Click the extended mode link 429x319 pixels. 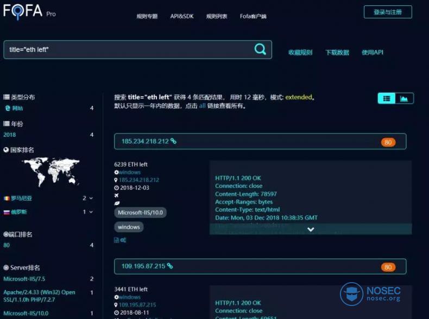pos(299,97)
